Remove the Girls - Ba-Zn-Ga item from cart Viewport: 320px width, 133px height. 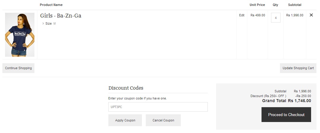click(x=311, y=15)
